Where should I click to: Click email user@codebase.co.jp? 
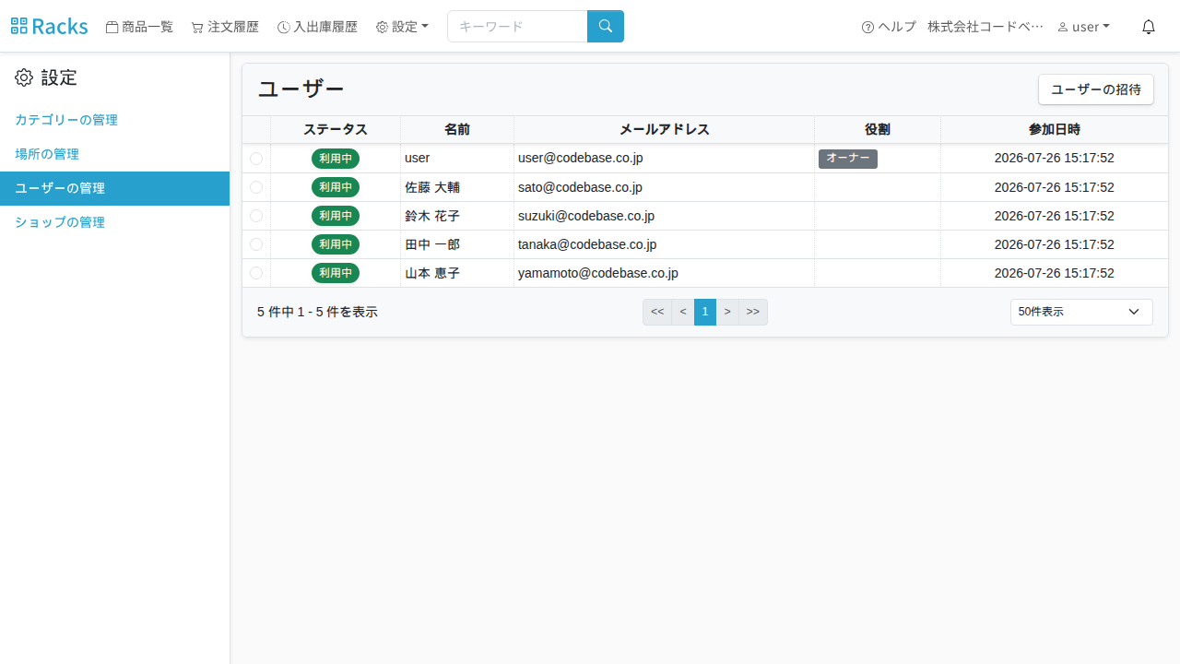[x=581, y=158]
